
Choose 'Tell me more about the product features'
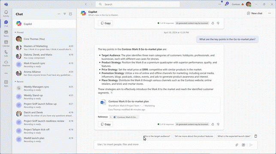194,136
